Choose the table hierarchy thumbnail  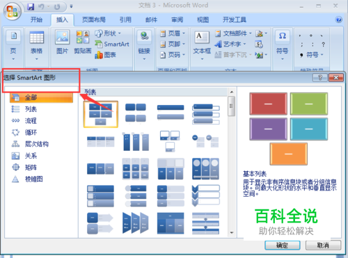click(x=171, y=223)
